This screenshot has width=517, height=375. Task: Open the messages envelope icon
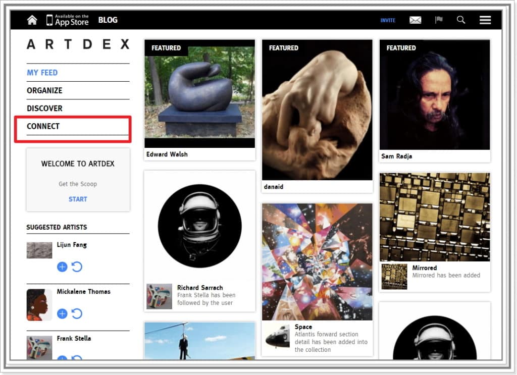click(x=415, y=20)
